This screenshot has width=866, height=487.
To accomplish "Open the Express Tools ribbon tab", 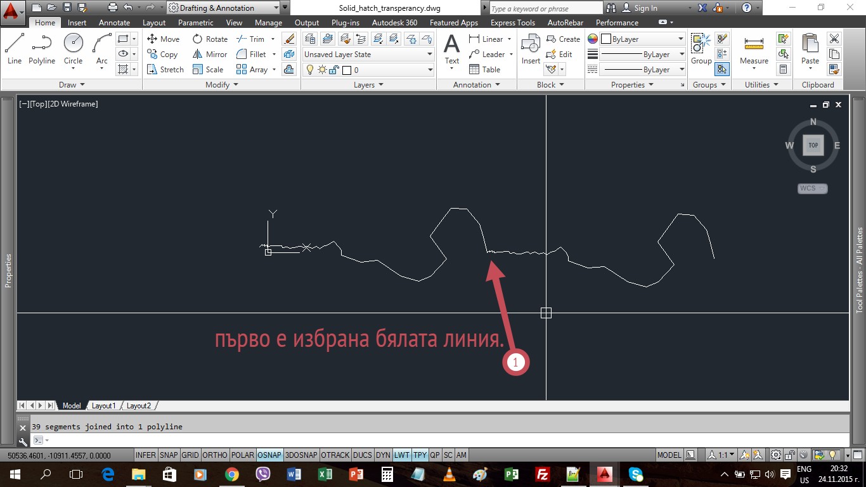I will tap(513, 22).
